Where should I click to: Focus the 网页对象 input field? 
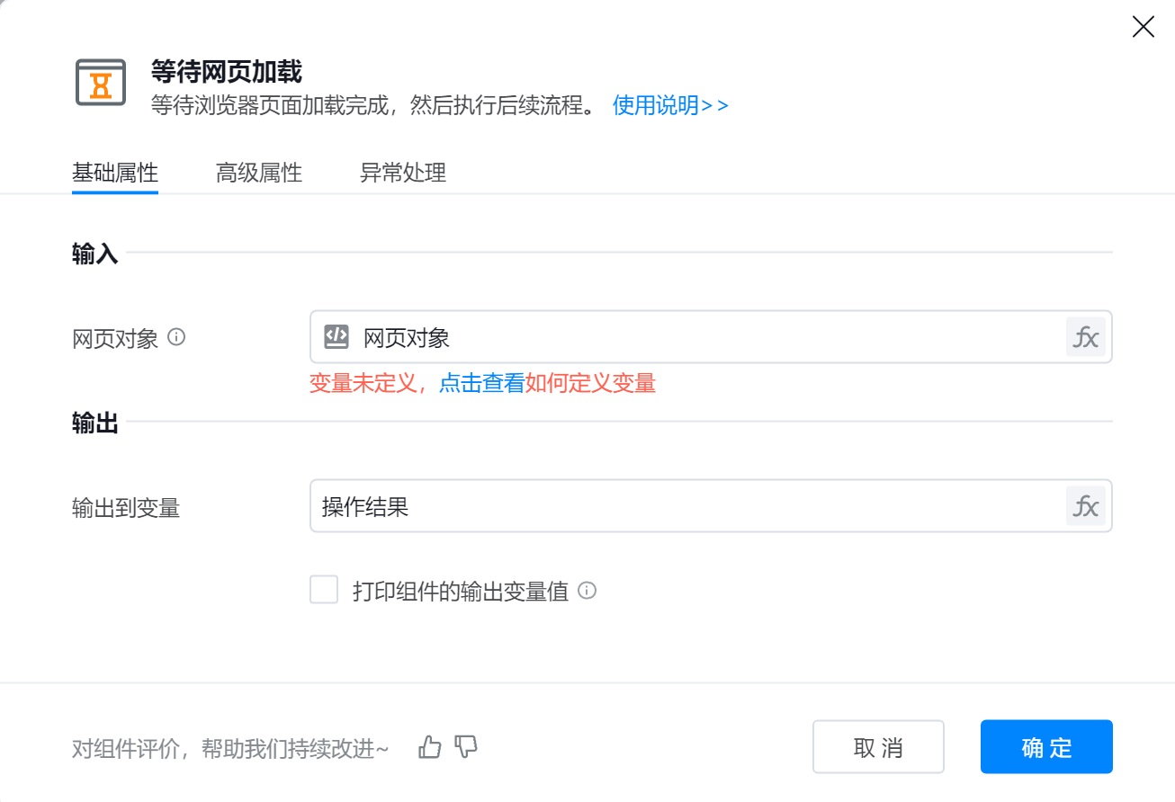702,337
